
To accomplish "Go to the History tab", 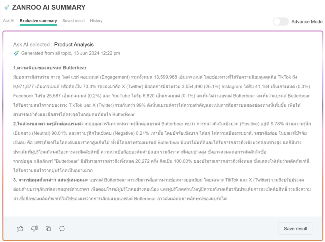I will pyautogui.click(x=96, y=21).
